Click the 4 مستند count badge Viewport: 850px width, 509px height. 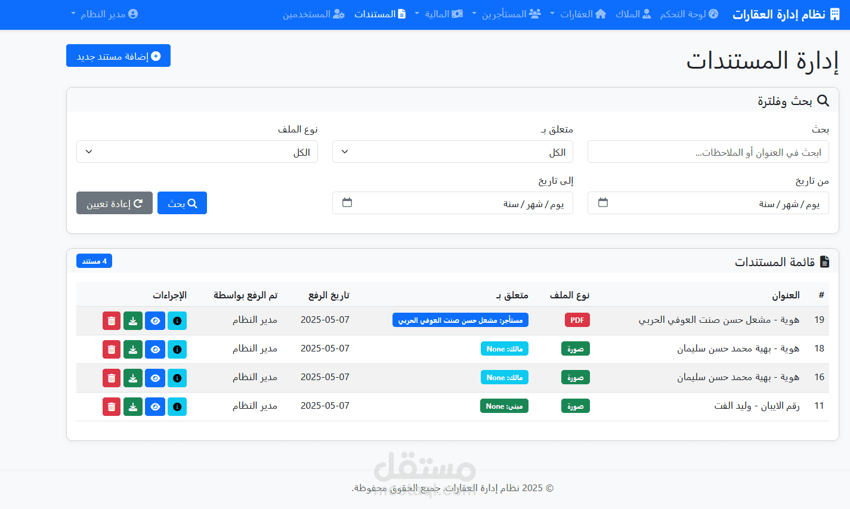pyautogui.click(x=94, y=261)
